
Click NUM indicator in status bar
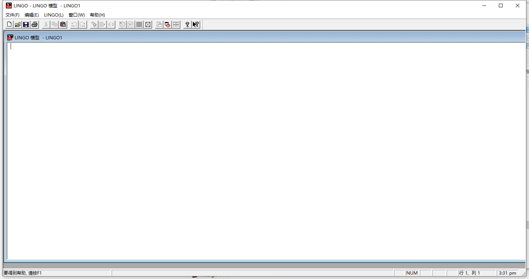412,273
